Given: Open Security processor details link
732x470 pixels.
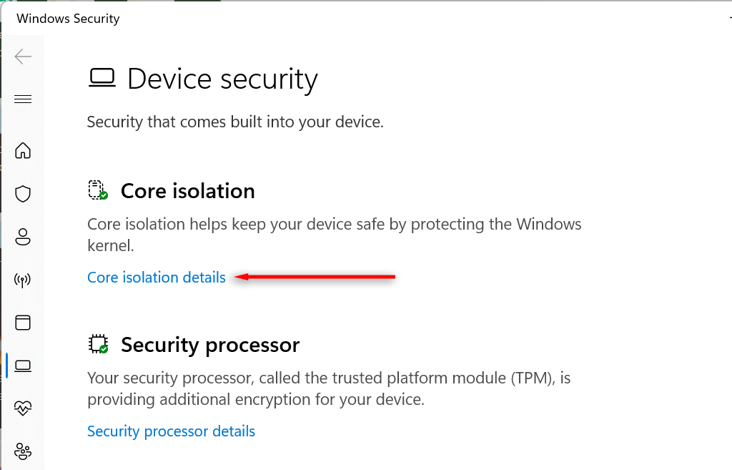Looking at the screenshot, I should (x=171, y=431).
